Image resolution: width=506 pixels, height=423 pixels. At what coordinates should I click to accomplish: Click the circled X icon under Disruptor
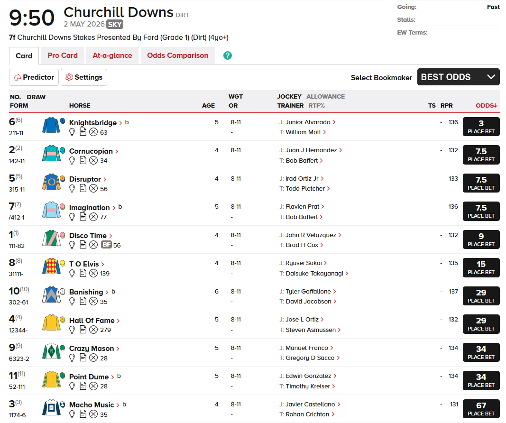93,188
